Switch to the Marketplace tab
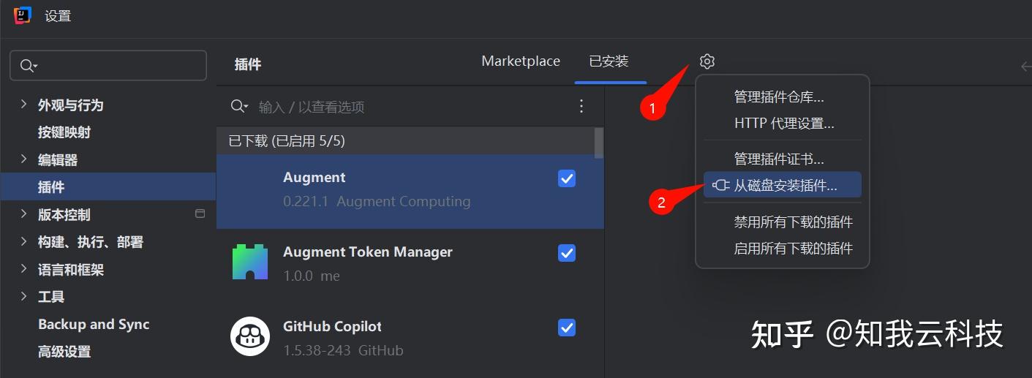The width and height of the screenshot is (1032, 378). point(521,61)
